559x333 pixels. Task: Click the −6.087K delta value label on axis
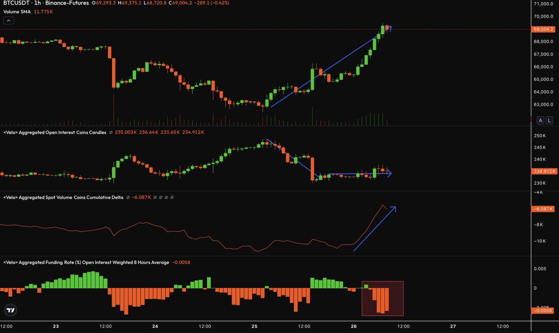tap(543, 209)
